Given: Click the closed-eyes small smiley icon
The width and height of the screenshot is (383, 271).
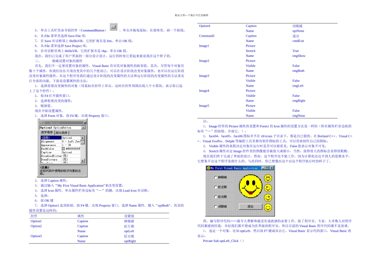Looking at the screenshot, I should [268, 207].
